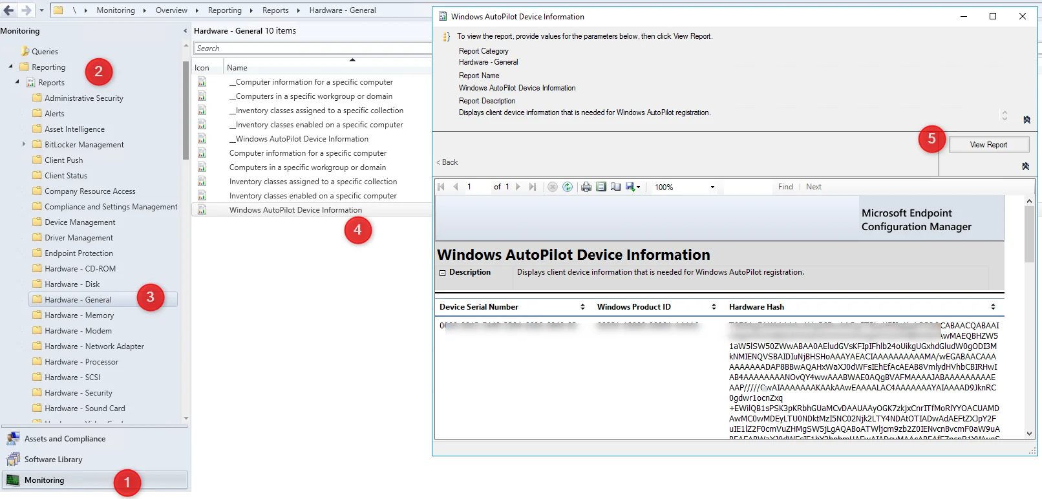The height and width of the screenshot is (499, 1042).
Task: Select Hardware - Security folder
Action: point(78,393)
